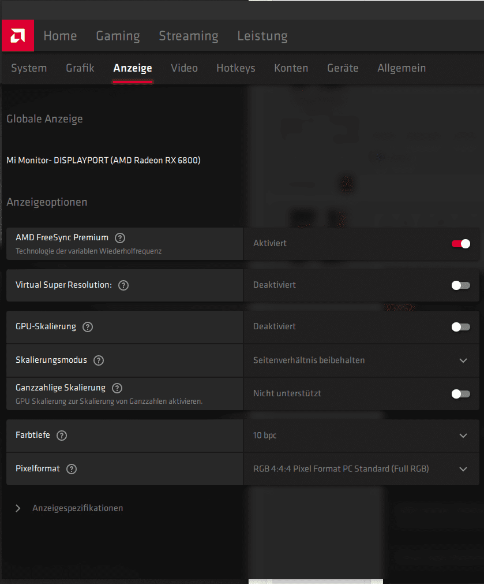This screenshot has height=584, width=484.
Task: Open the Skalierungsmodus dropdown
Action: (x=361, y=360)
